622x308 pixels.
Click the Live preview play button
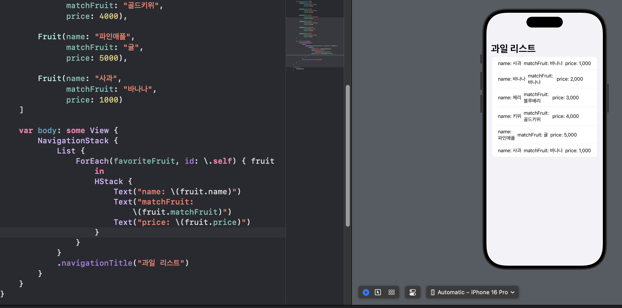pos(366,292)
